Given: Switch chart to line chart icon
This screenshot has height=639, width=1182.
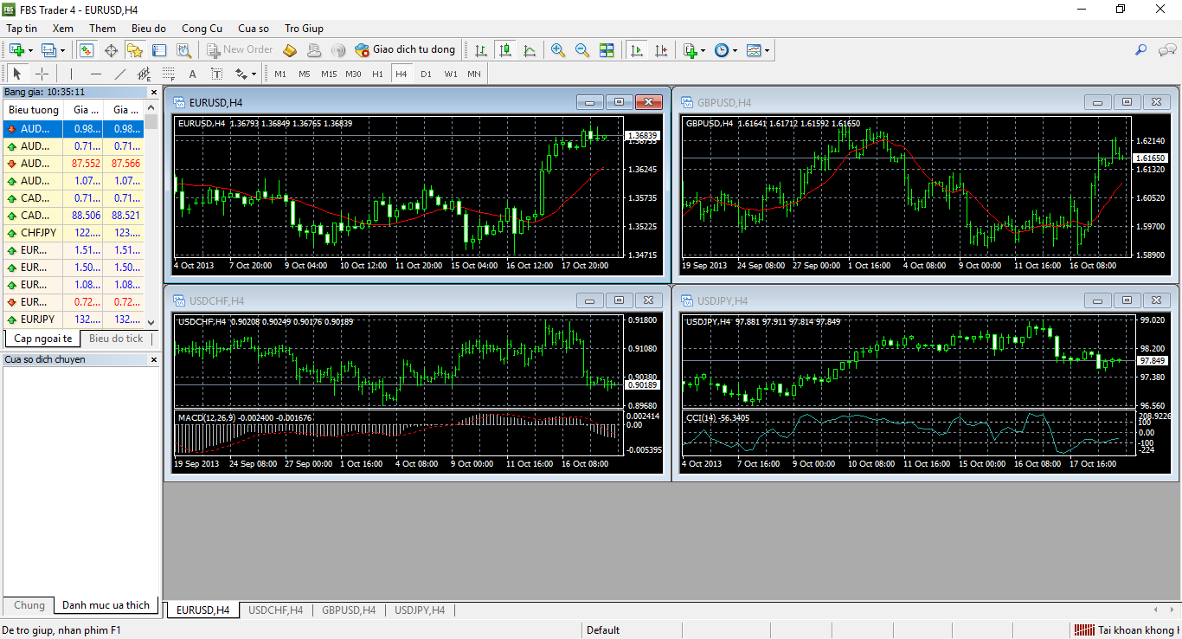Looking at the screenshot, I should 530,50.
